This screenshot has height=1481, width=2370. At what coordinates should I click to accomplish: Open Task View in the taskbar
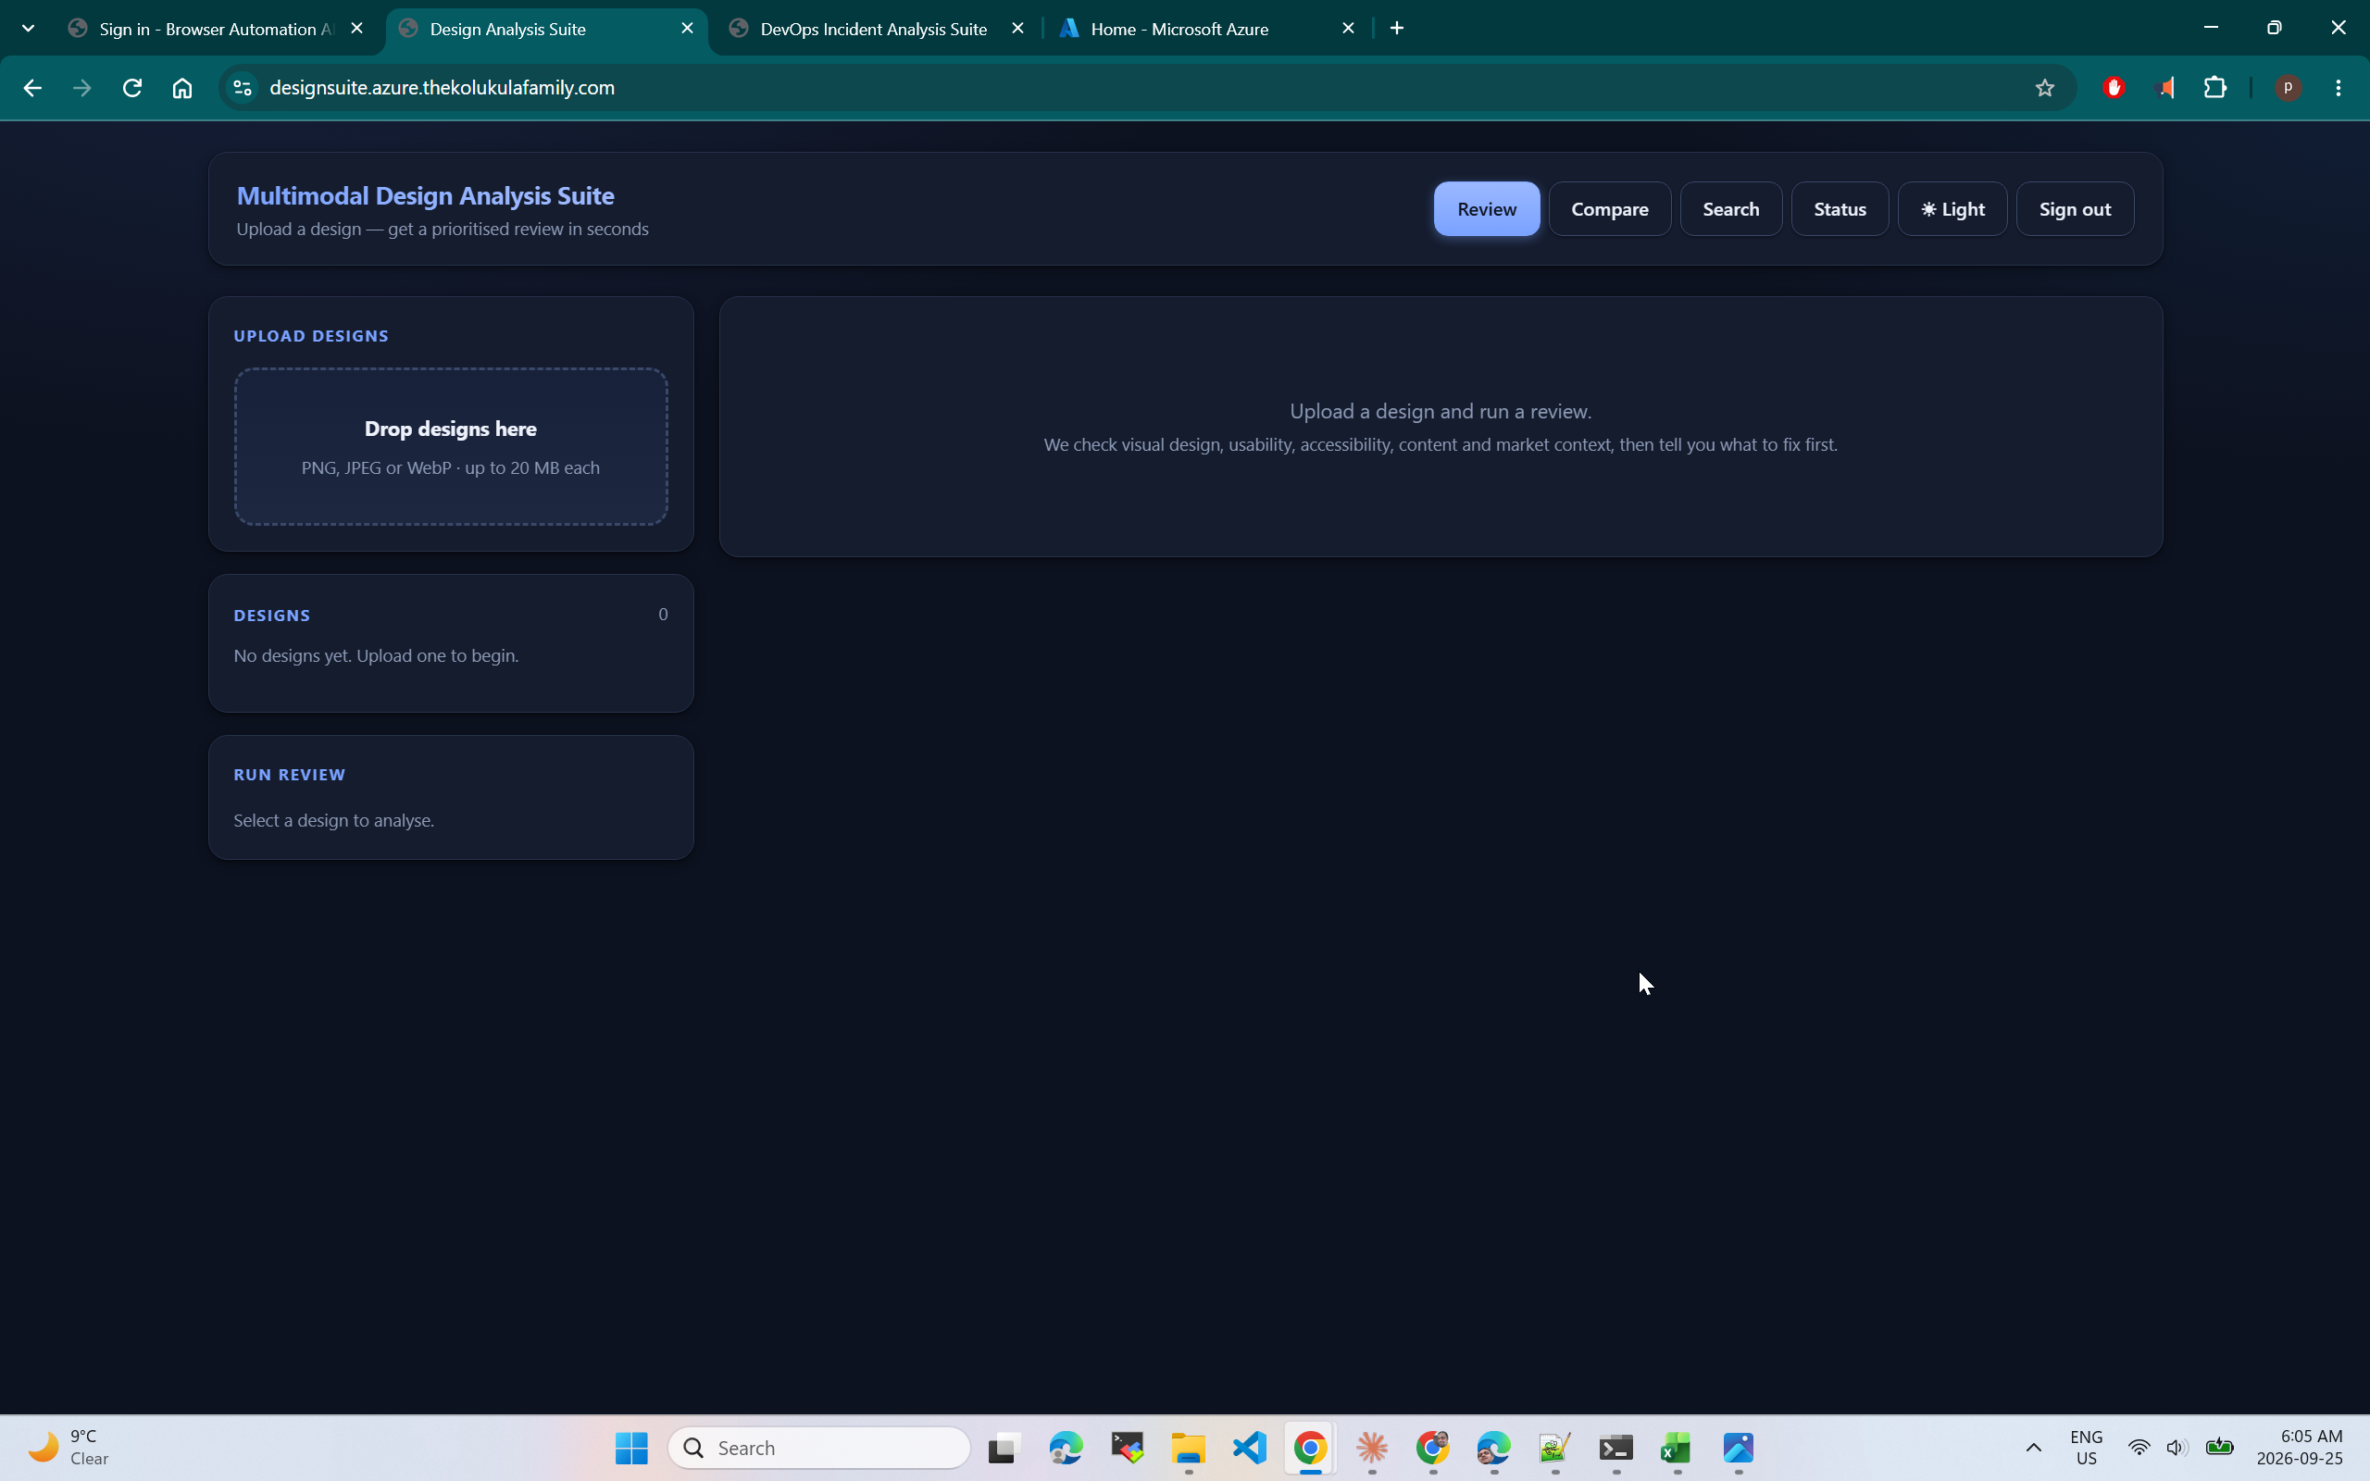(1004, 1448)
